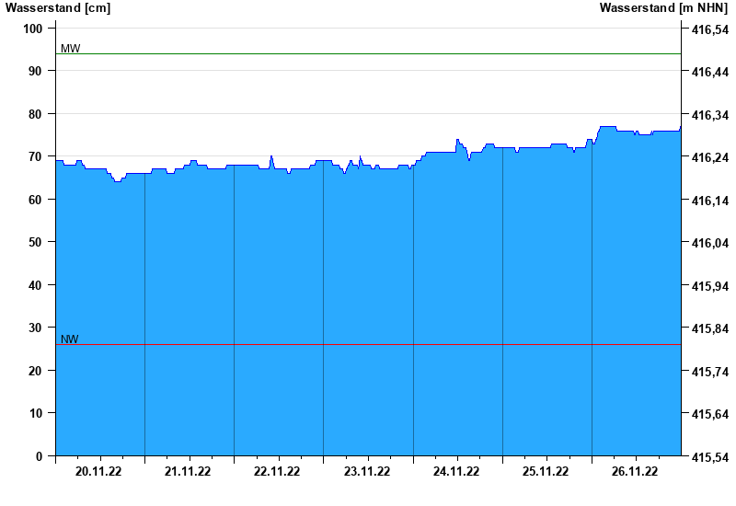
Task: Click the 22.11.22 date label
Action: tap(277, 472)
